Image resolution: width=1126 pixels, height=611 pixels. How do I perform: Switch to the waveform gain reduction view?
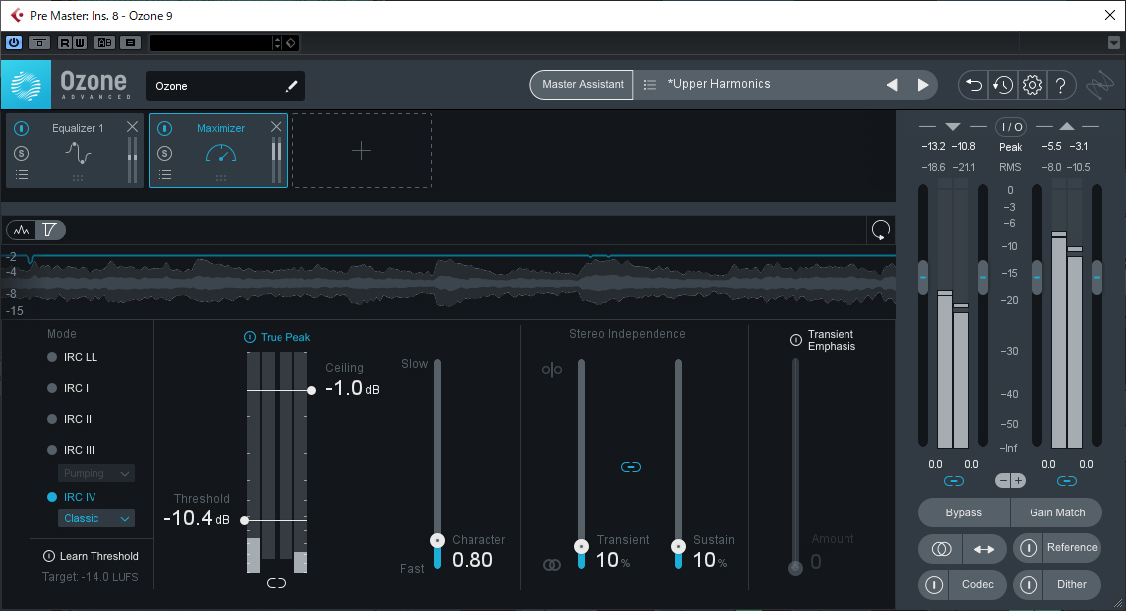(x=22, y=230)
